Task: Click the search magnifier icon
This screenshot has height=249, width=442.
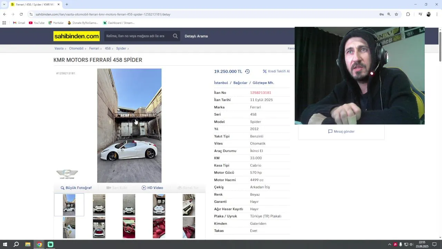Action: 175,36
